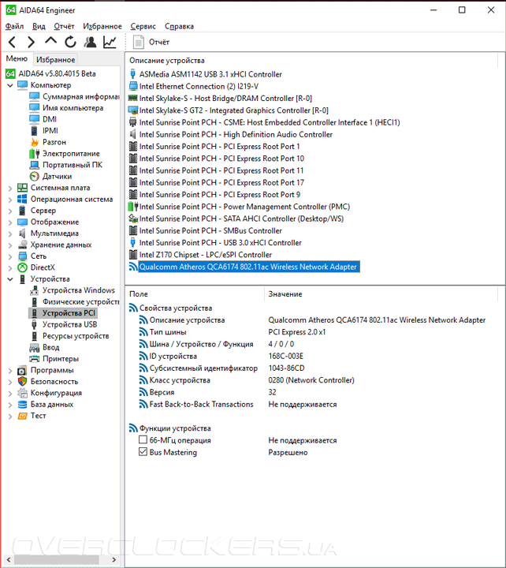
Task: Click the Устройства USB plug icon
Action: pos(35,324)
